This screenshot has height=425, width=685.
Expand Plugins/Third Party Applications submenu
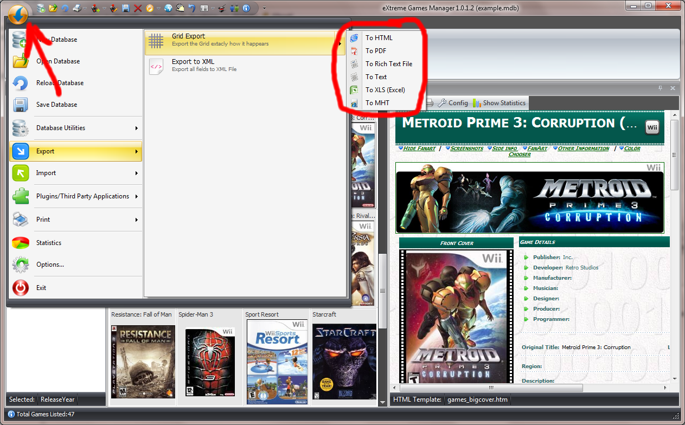pos(76,196)
